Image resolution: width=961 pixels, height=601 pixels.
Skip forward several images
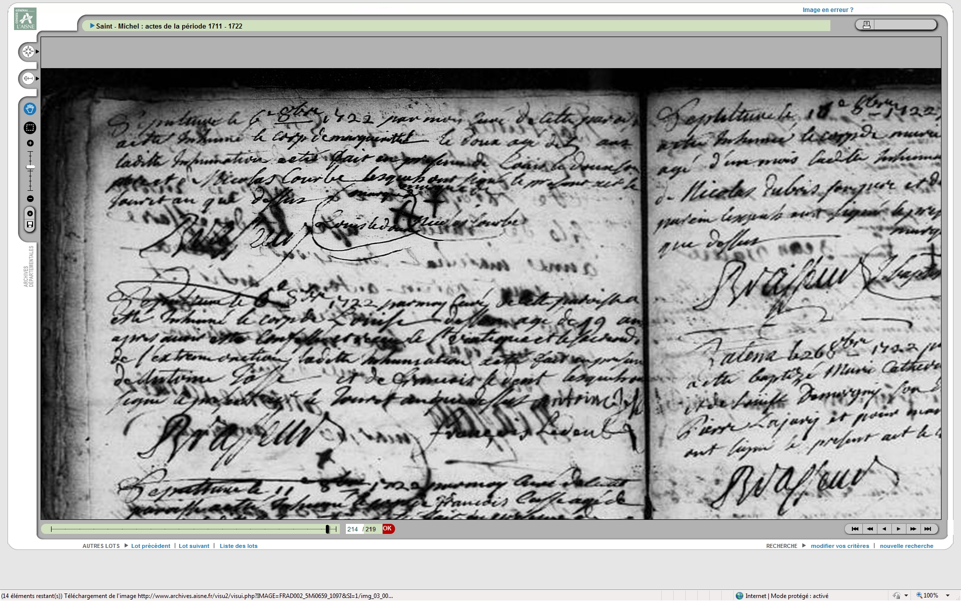point(913,529)
